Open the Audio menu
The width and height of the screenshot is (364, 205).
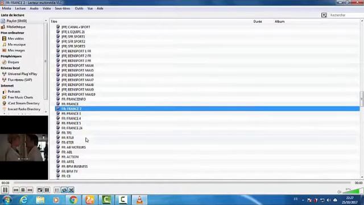[34, 9]
